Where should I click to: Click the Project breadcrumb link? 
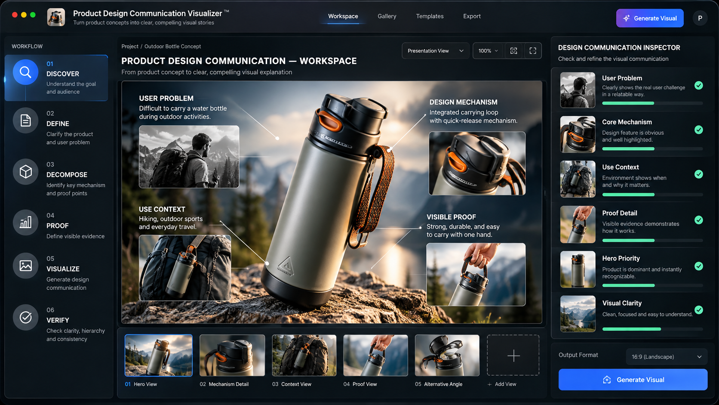click(130, 46)
